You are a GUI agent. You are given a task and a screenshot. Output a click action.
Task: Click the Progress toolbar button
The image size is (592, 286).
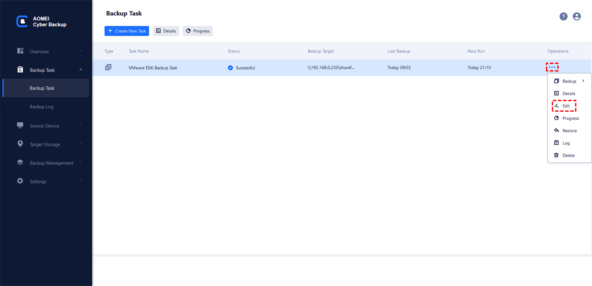point(197,31)
